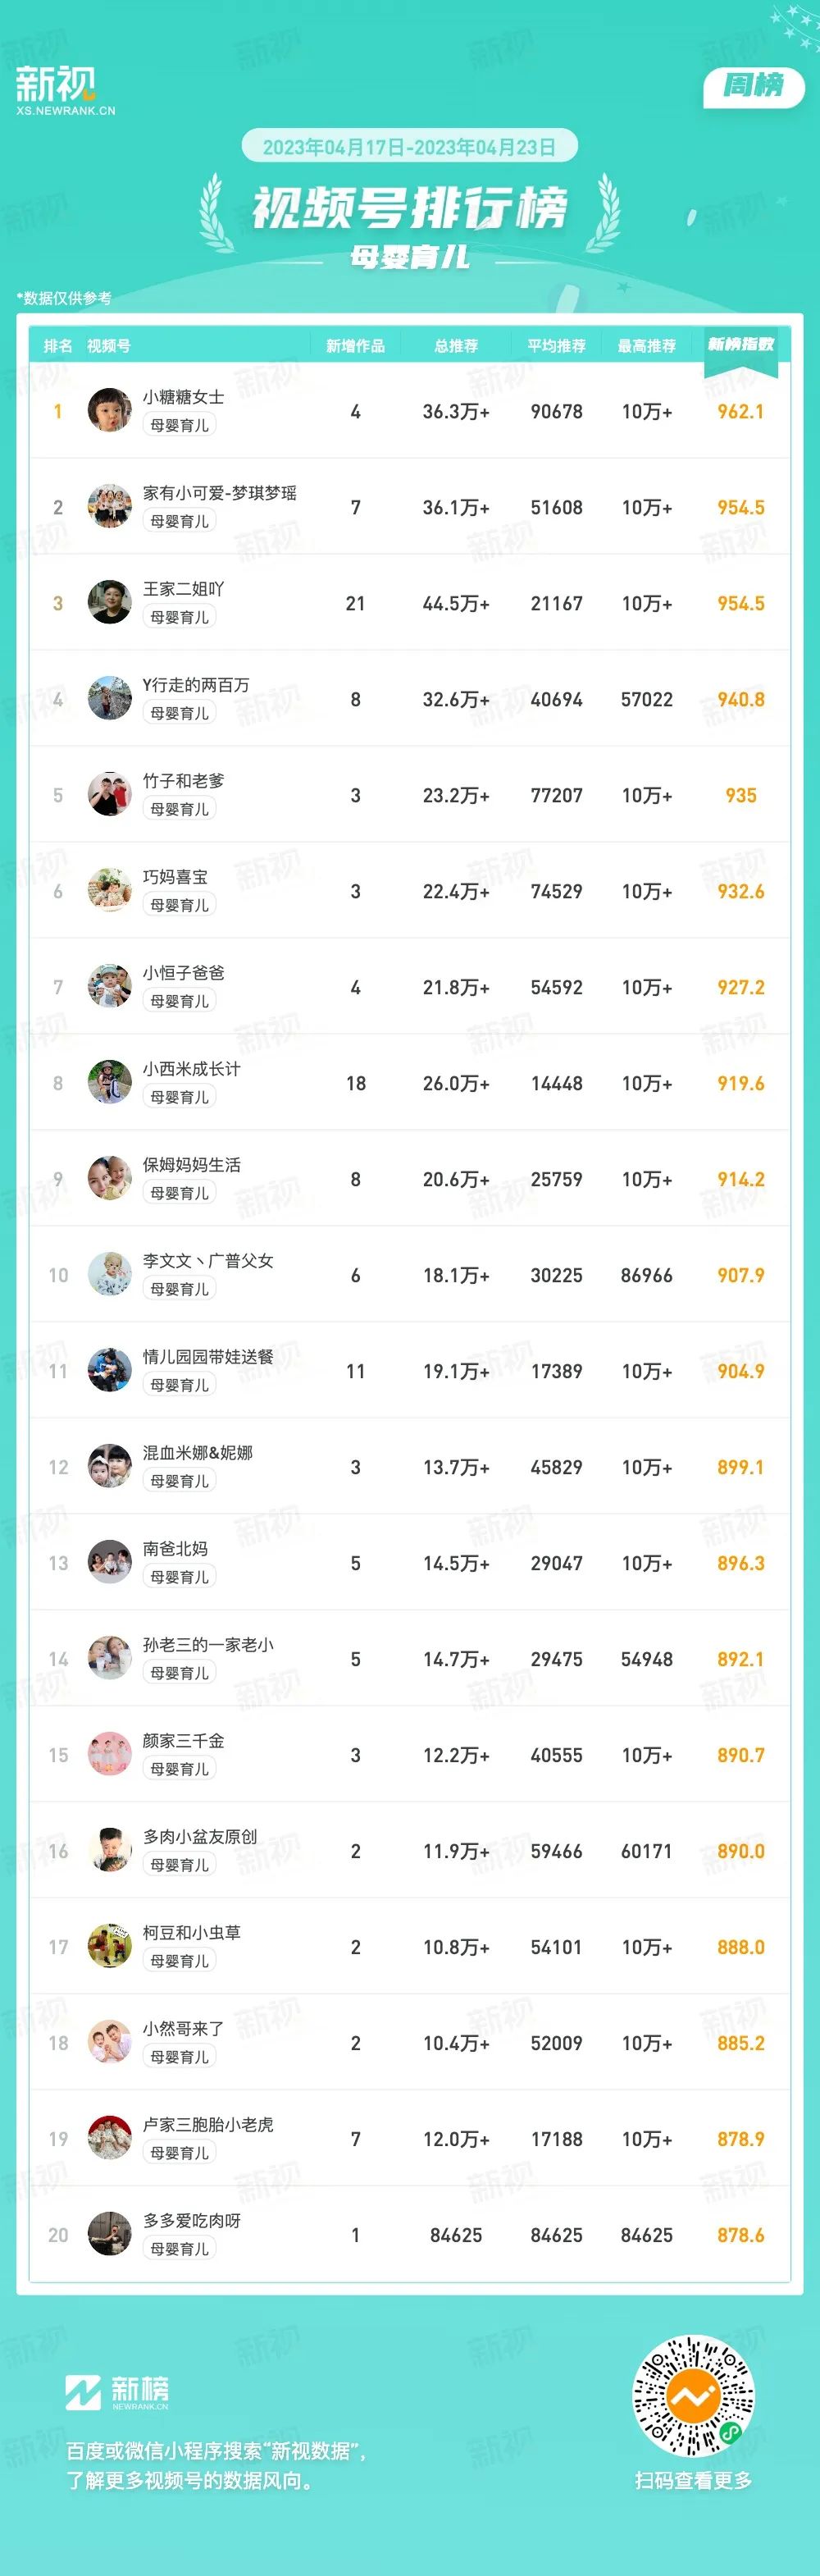Click avatar of 竹子和老爹
This screenshot has height=2576, width=820.
(x=110, y=795)
